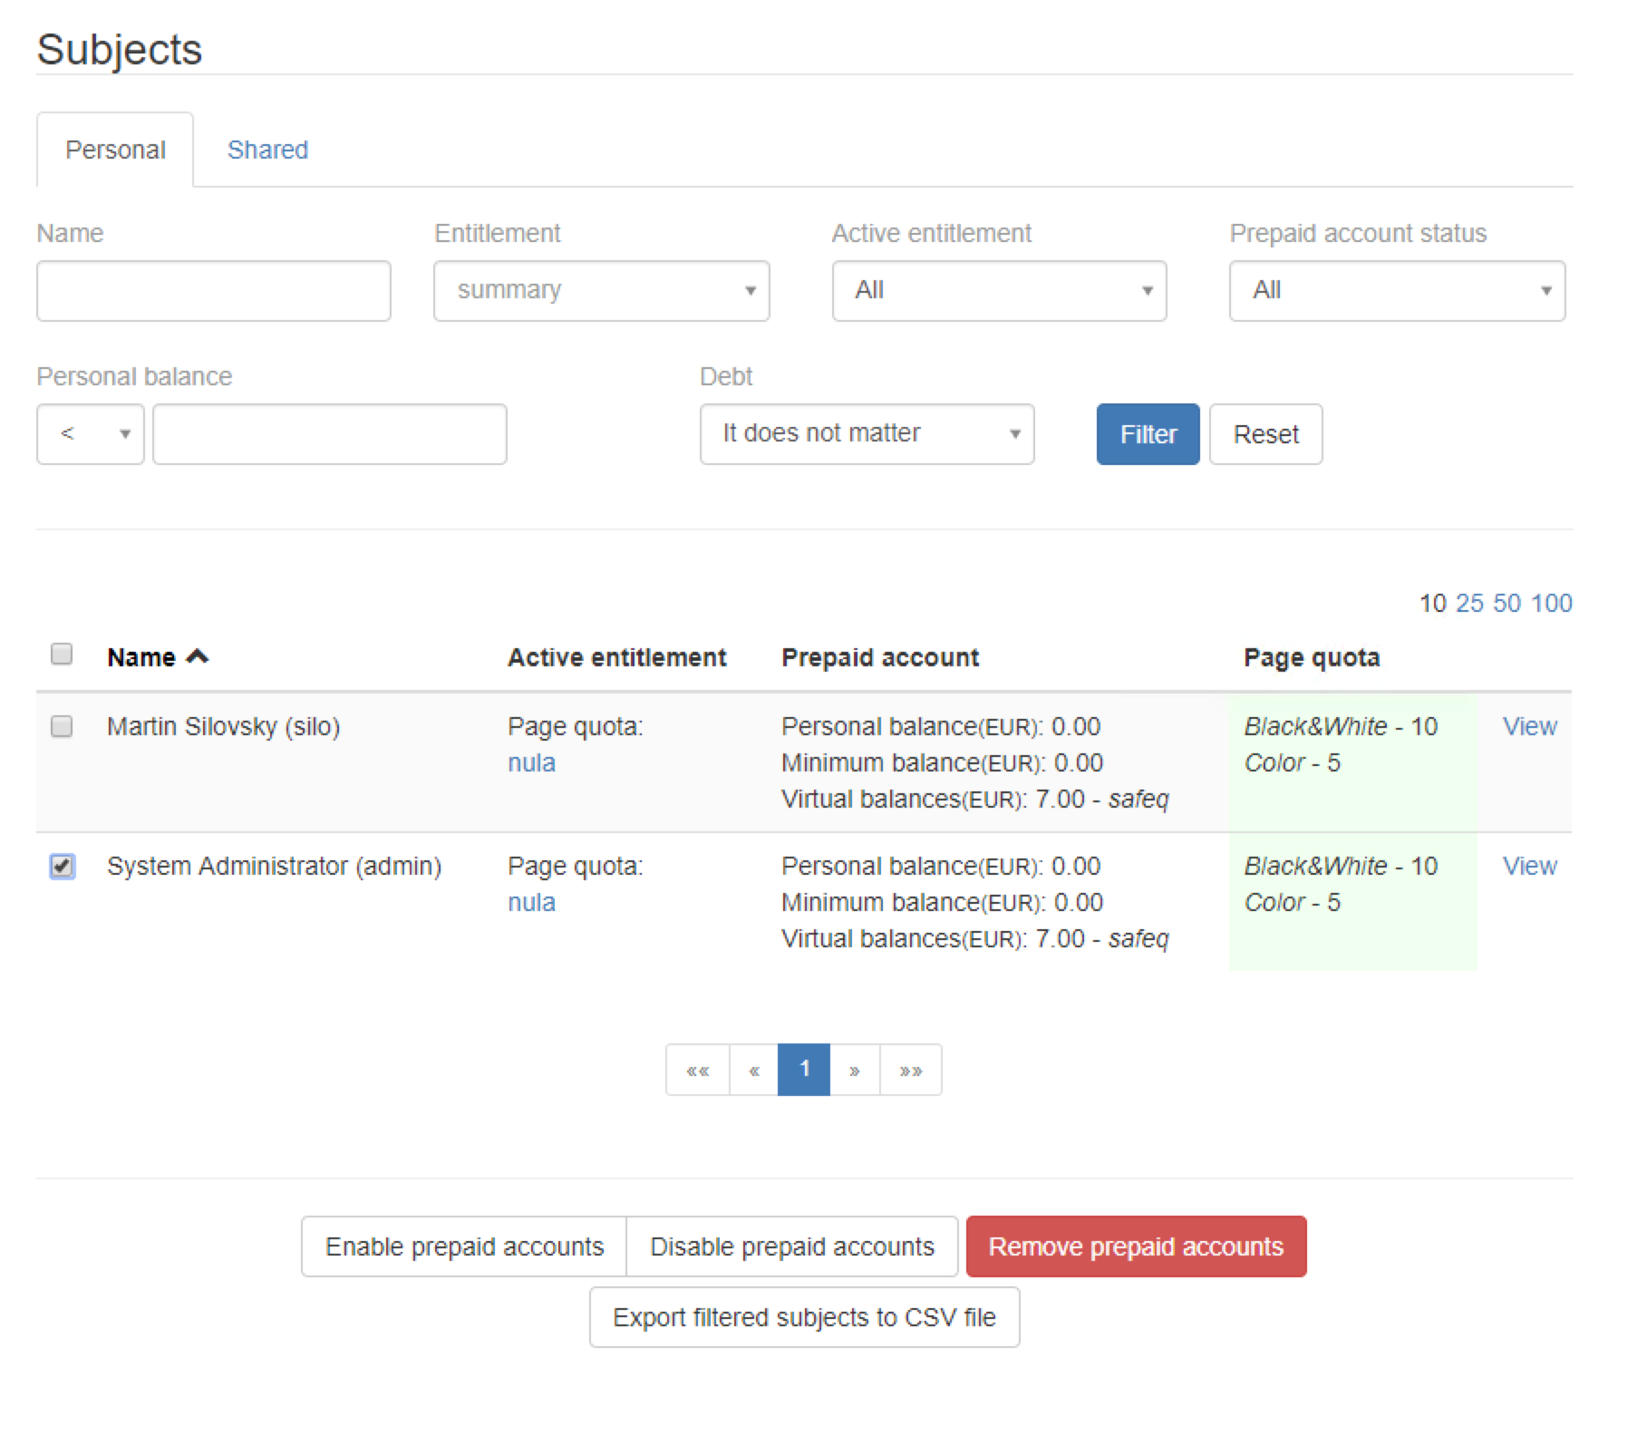Image resolution: width=1647 pixels, height=1445 pixels.
Task: Click the Name column sort arrow
Action: pos(197,657)
